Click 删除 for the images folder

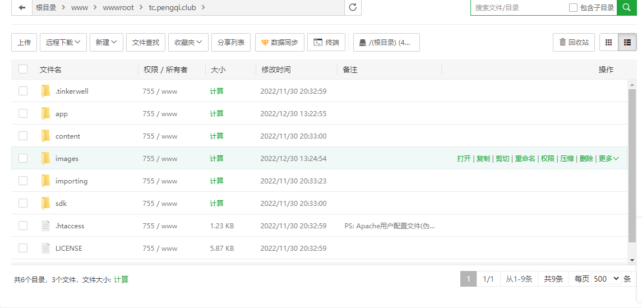pyautogui.click(x=586, y=159)
